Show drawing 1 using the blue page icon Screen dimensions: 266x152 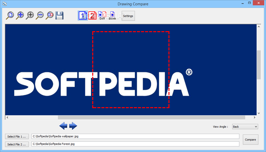tap(83, 15)
